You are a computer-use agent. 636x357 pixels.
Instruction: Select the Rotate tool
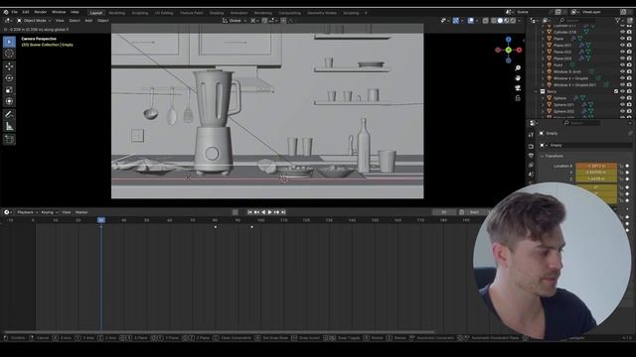9,78
